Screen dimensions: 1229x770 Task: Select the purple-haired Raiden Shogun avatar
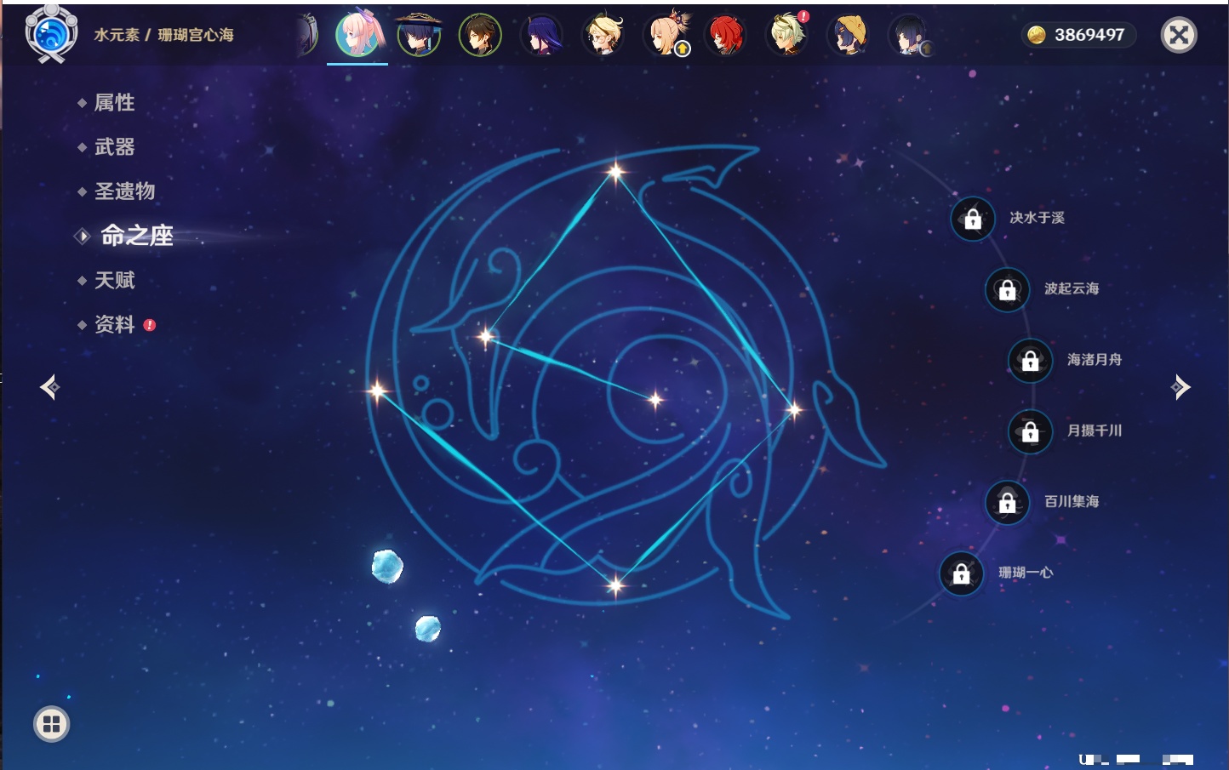point(541,35)
